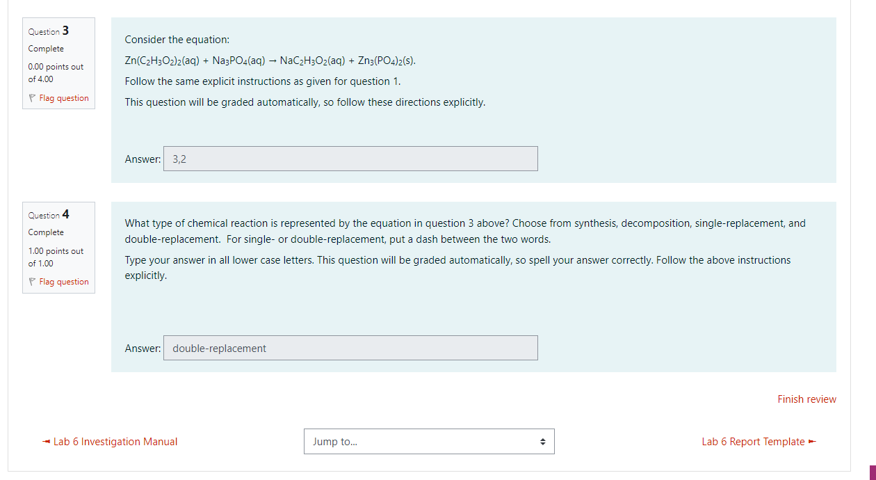Open Lab 6 Investigation Manual link
This screenshot has height=480, width=876.
click(115, 442)
